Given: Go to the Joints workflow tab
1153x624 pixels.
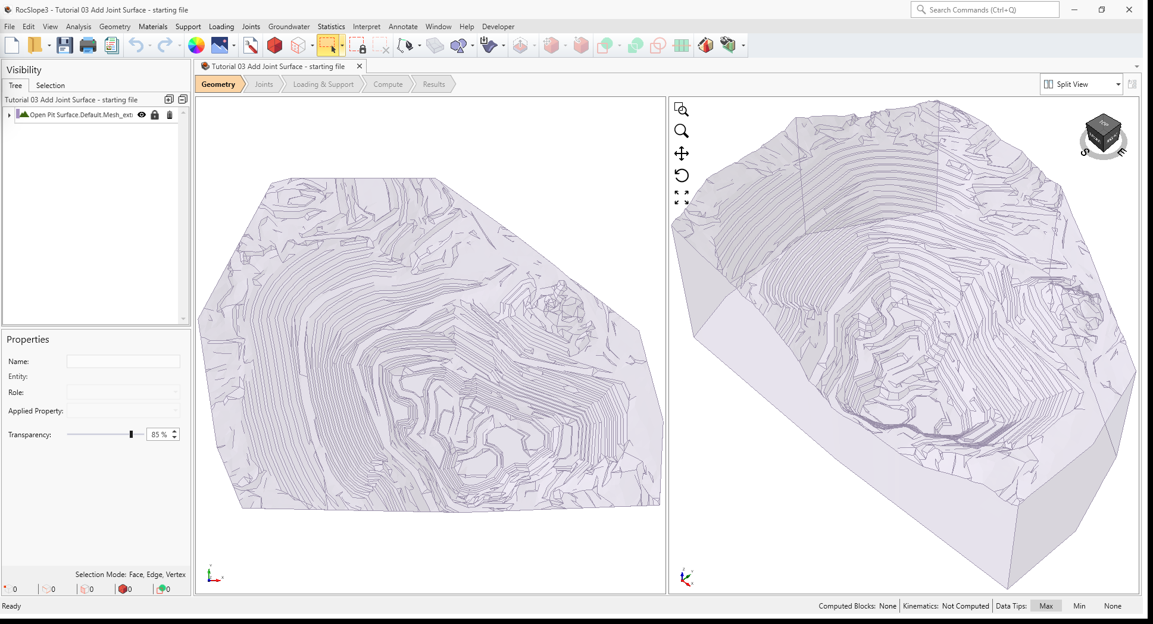Looking at the screenshot, I should pos(264,84).
